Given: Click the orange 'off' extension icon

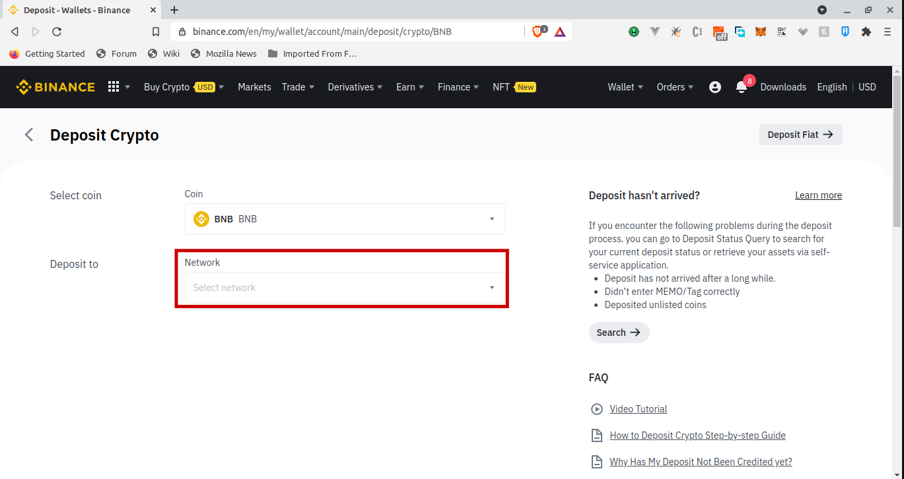Looking at the screenshot, I should 720,32.
